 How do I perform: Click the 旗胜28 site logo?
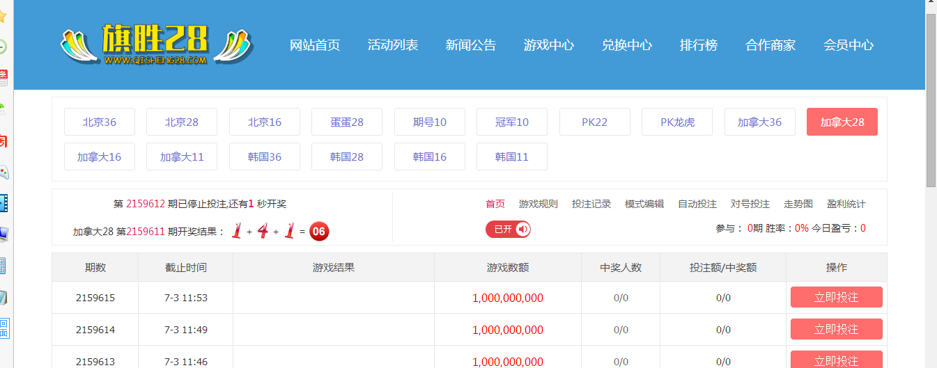point(157,45)
